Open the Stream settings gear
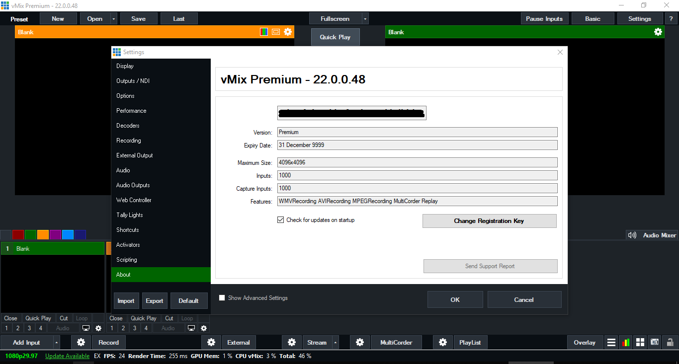The width and height of the screenshot is (679, 364). coord(292,342)
